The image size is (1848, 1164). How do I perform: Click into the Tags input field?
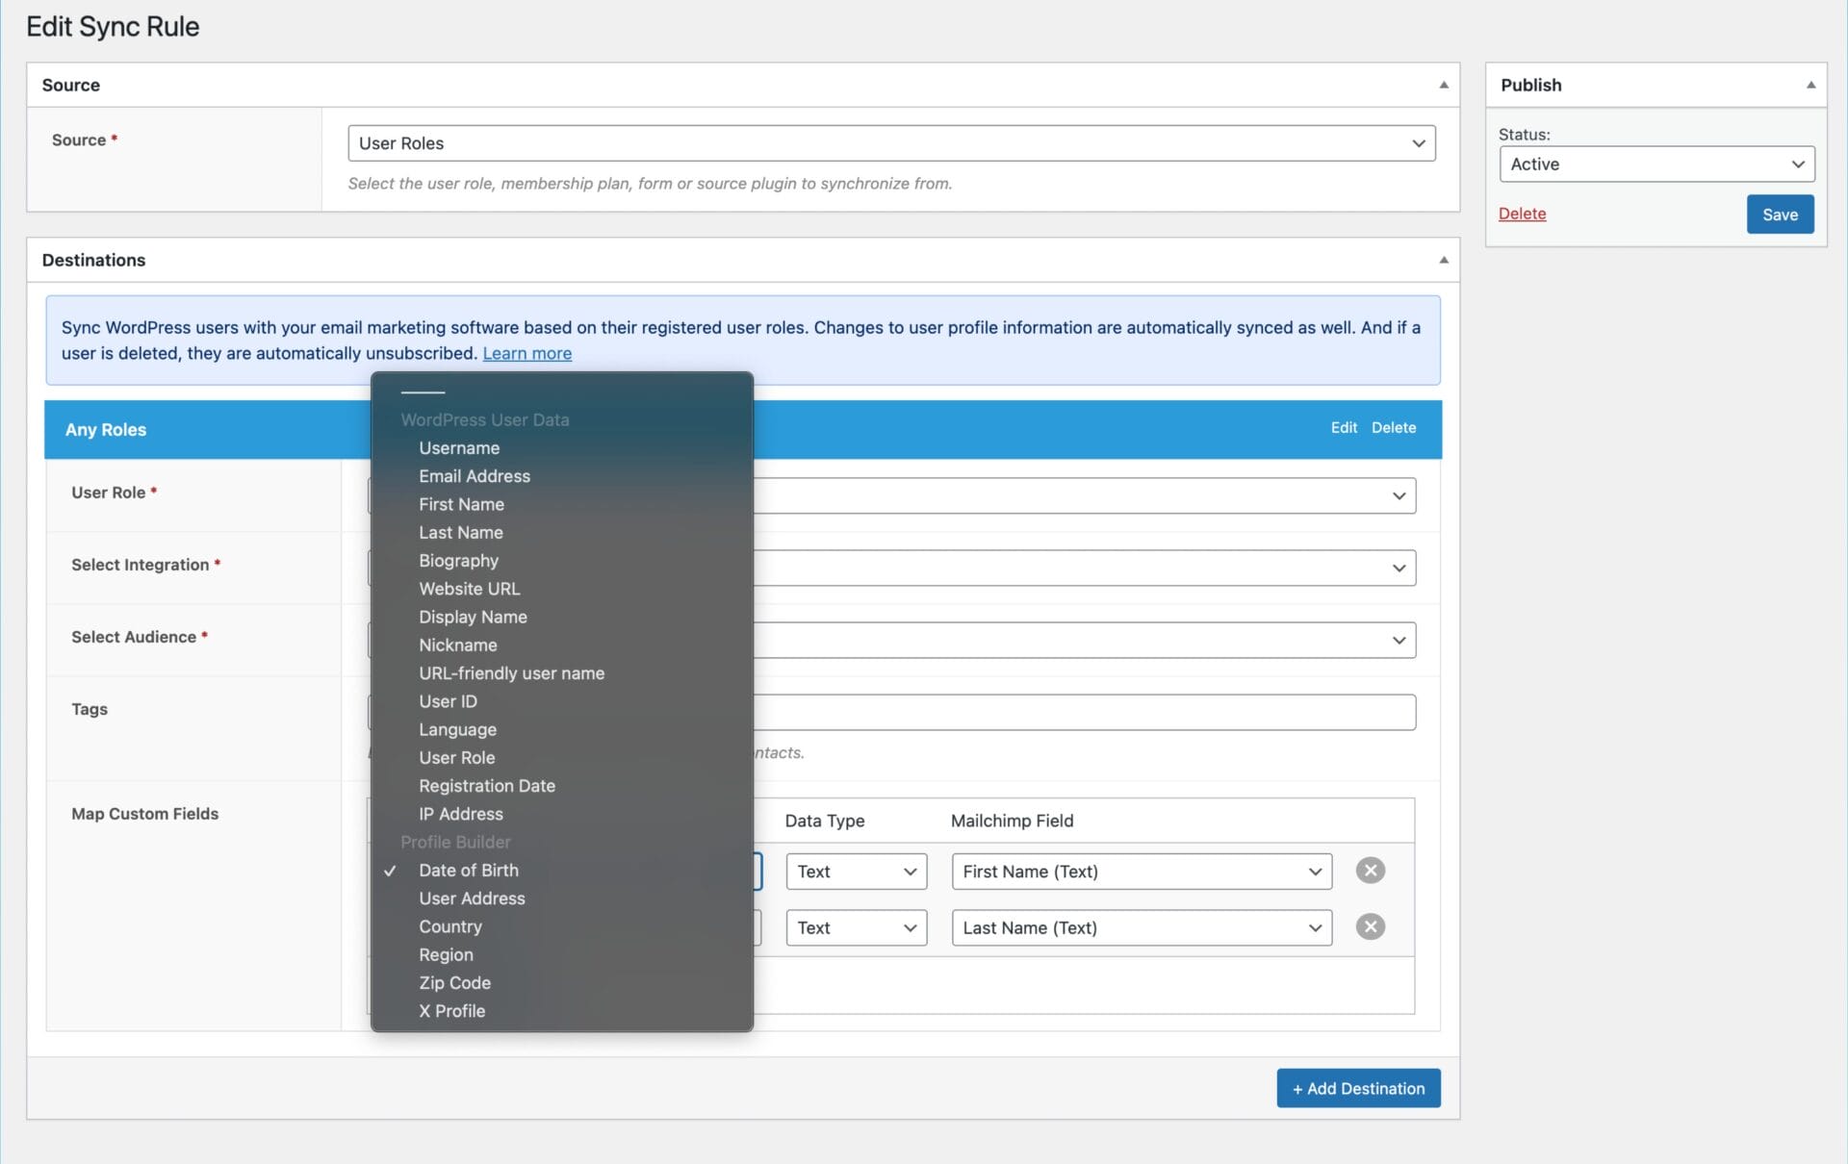point(1085,712)
